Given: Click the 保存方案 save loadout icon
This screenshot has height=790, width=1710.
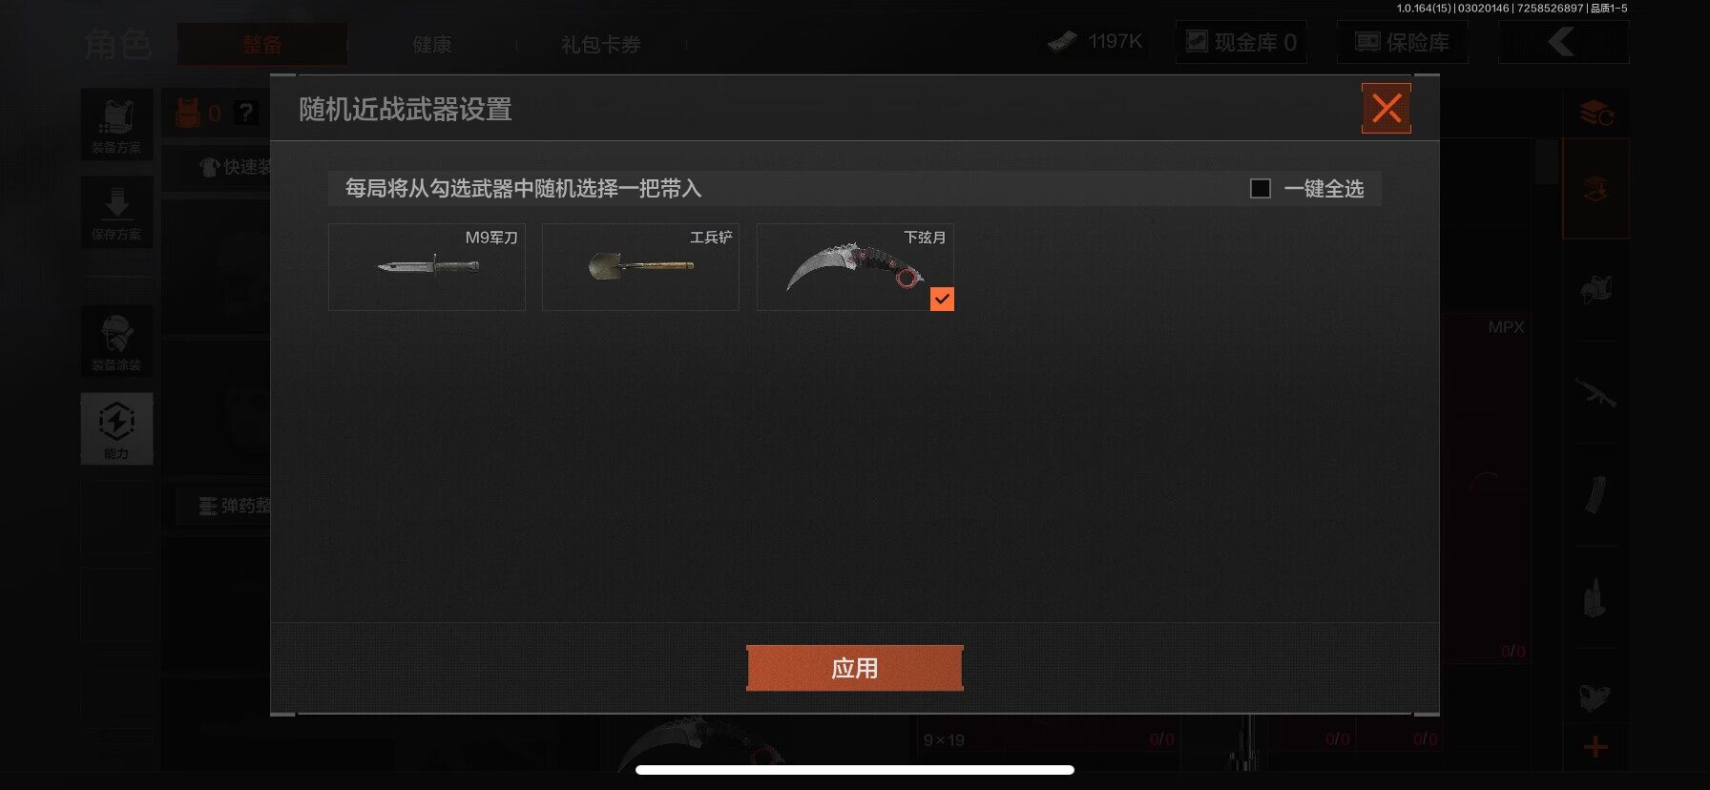Looking at the screenshot, I should pyautogui.click(x=116, y=212).
